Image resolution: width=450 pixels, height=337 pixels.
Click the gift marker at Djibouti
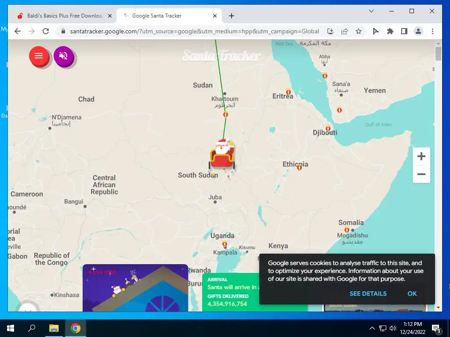(328, 129)
